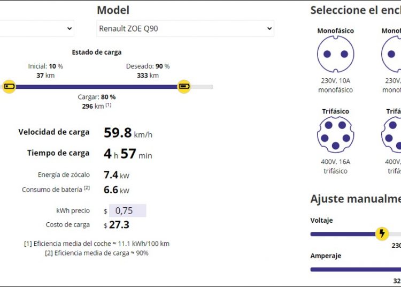Click the '400V, 16A trifásico' caption
This screenshot has height=287, width=401.
[x=335, y=167]
